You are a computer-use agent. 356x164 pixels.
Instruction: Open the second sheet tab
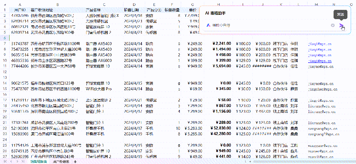pyautogui.click(x=61, y=162)
